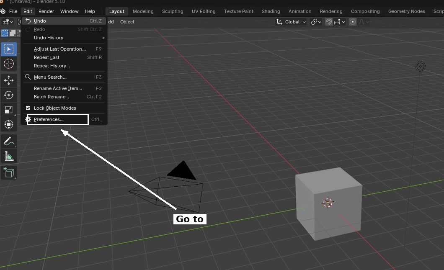Choose Rename Active Item entry

[64, 88]
